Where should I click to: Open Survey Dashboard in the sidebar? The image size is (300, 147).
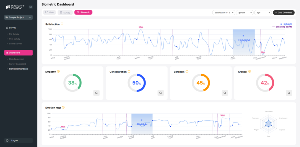pos(17,64)
